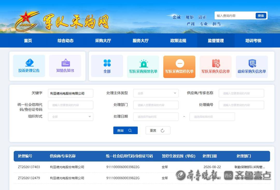Image resolution: width=280 pixels, height=190 pixels.
Task: Focus the header 输入查询内容 search box
Action: pos(235,16)
